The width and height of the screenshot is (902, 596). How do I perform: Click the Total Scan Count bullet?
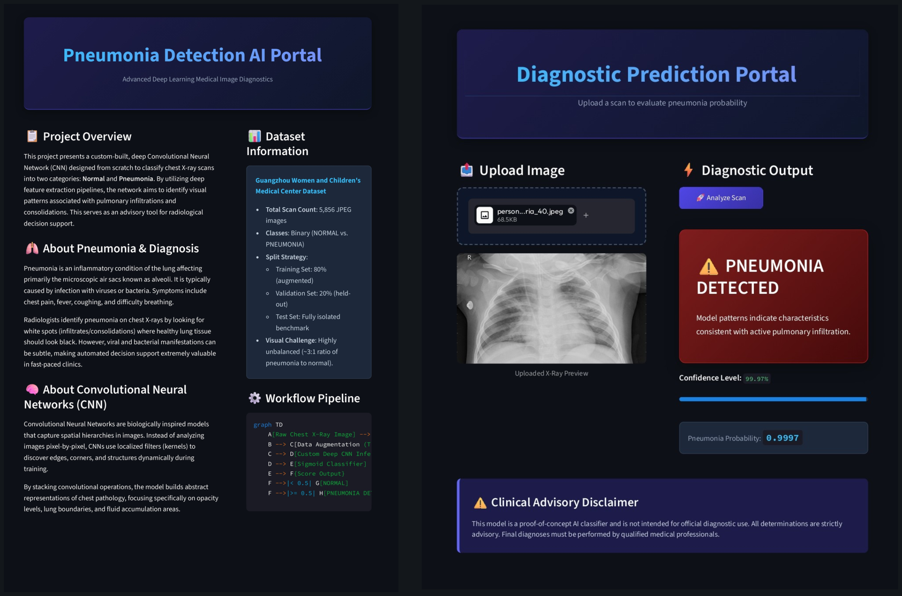308,215
